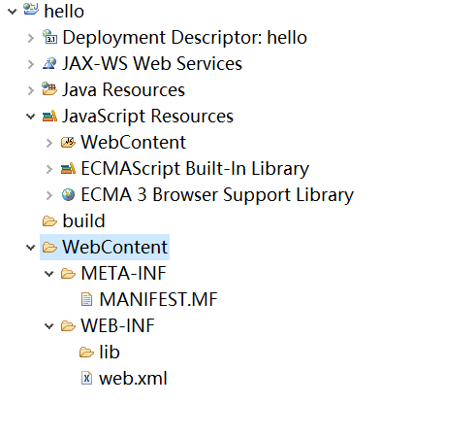Click the MANIFEST.MF file icon

[86, 299]
